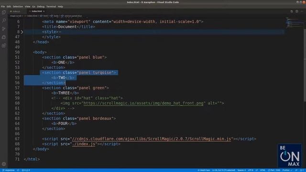Open the Search view in the activity bar
This screenshot has width=306, height=172.
pyautogui.click(x=4, y=21)
